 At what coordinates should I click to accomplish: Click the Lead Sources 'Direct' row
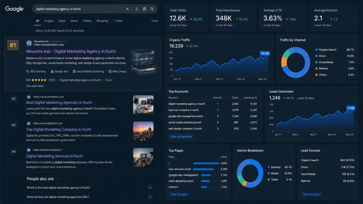click(x=328, y=167)
